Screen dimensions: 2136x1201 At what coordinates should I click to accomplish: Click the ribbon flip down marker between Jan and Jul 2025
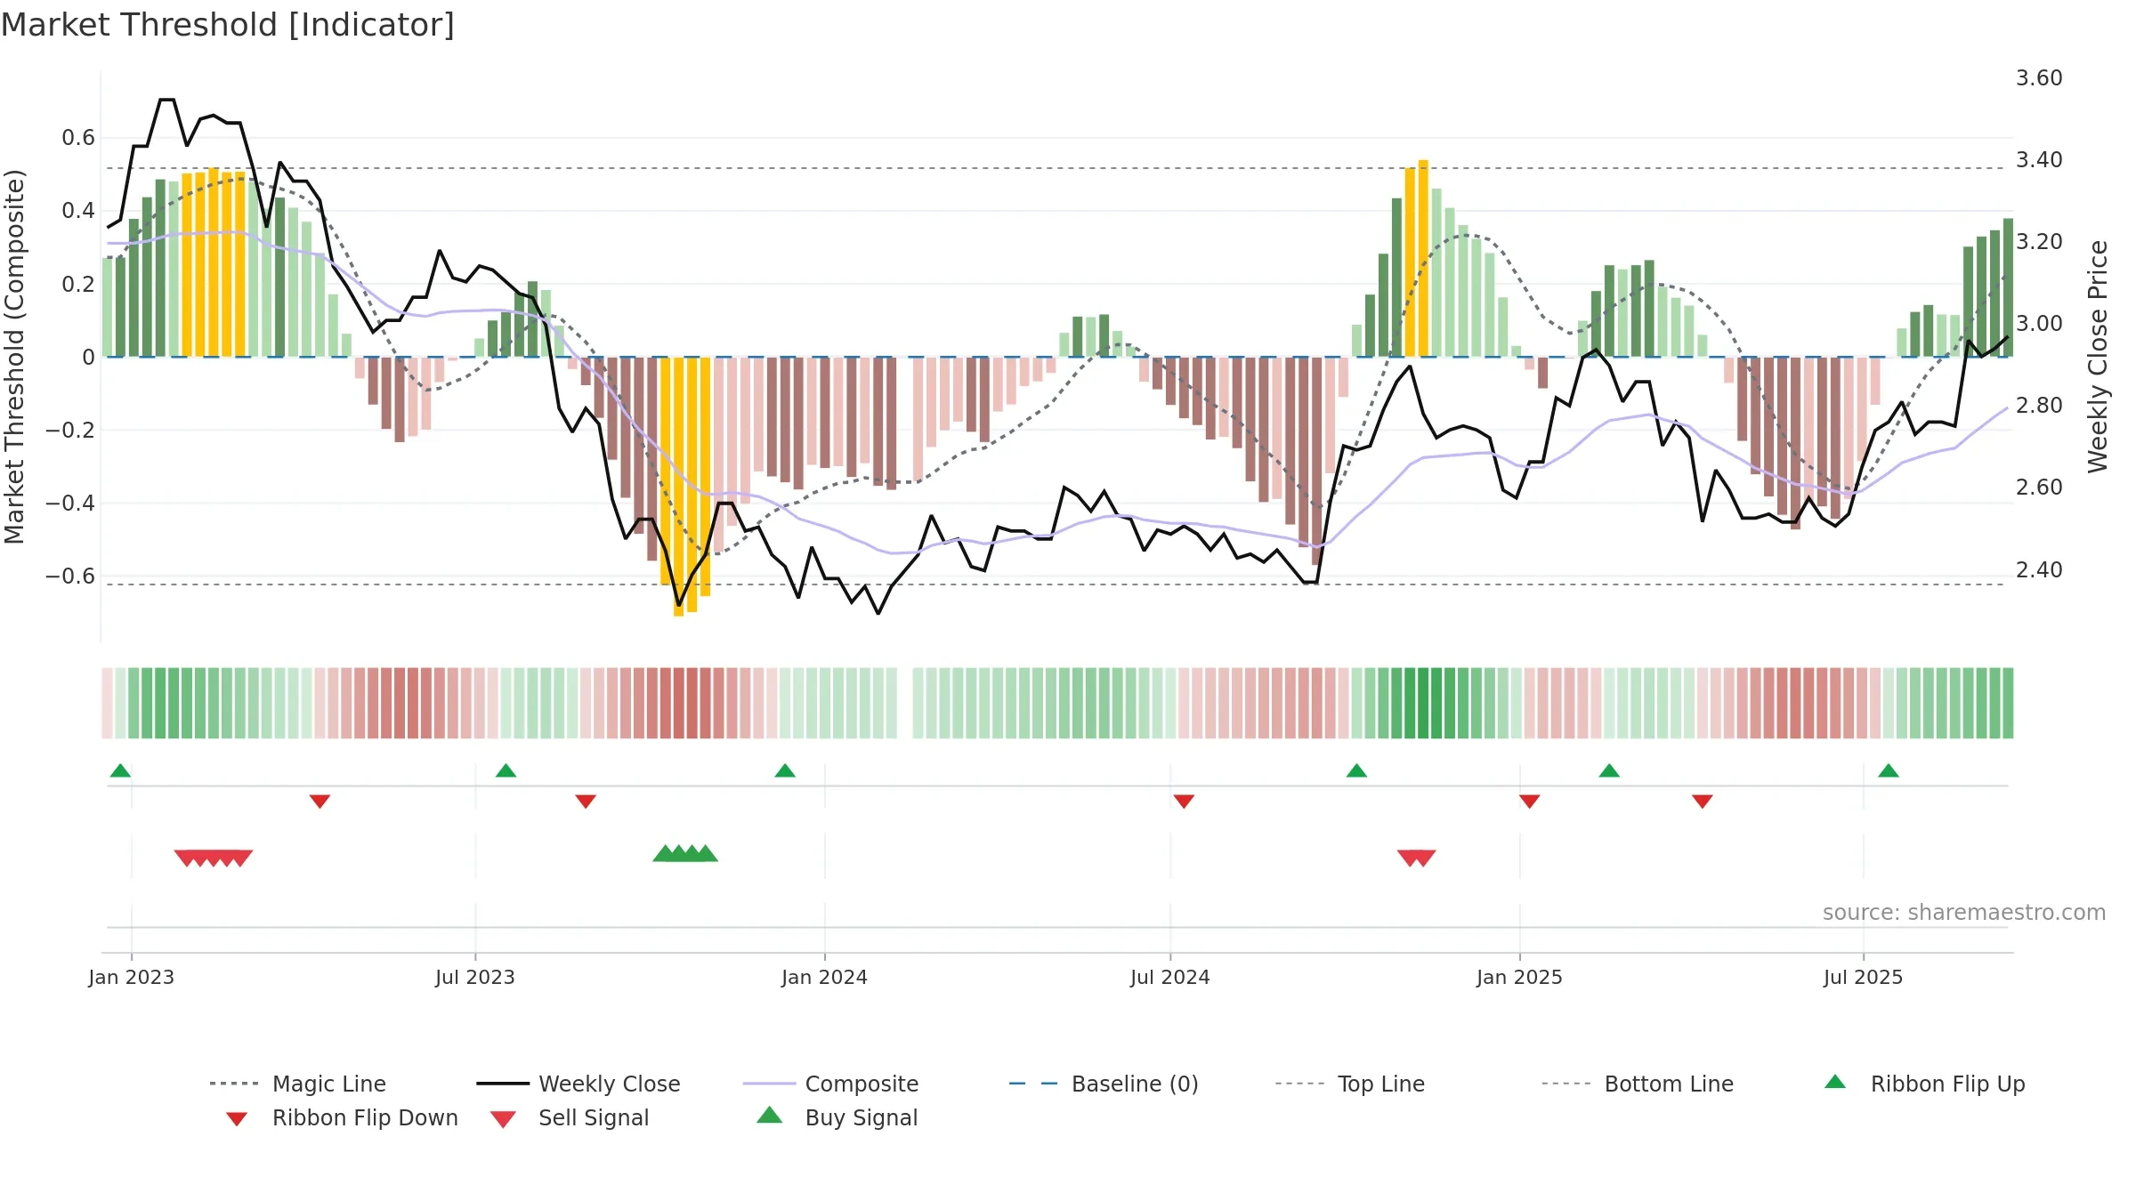pyautogui.click(x=1703, y=802)
